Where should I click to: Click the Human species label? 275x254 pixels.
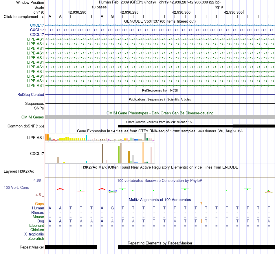[x=38, y=208]
